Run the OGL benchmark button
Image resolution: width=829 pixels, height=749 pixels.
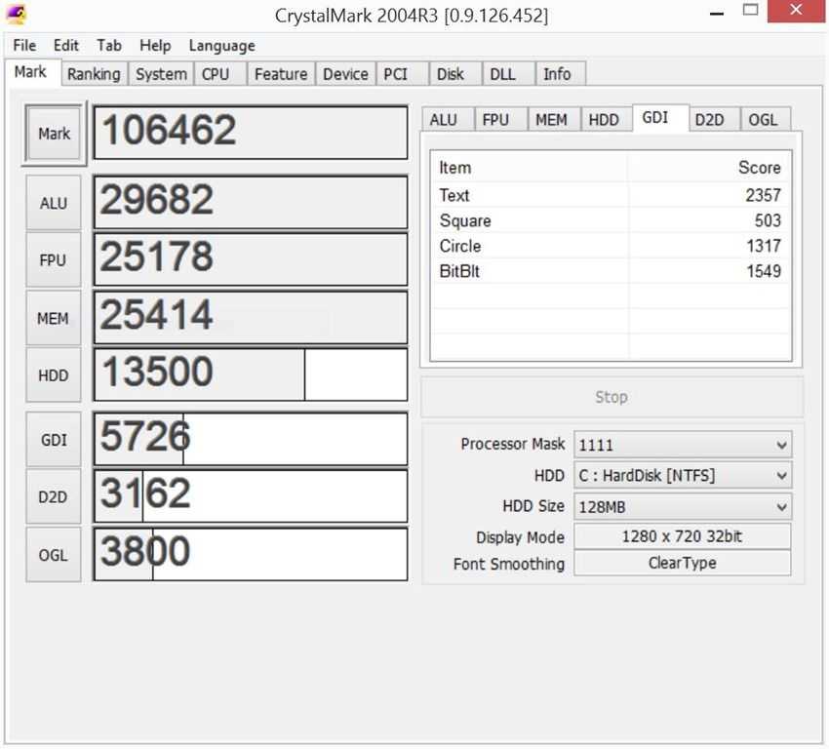point(54,555)
